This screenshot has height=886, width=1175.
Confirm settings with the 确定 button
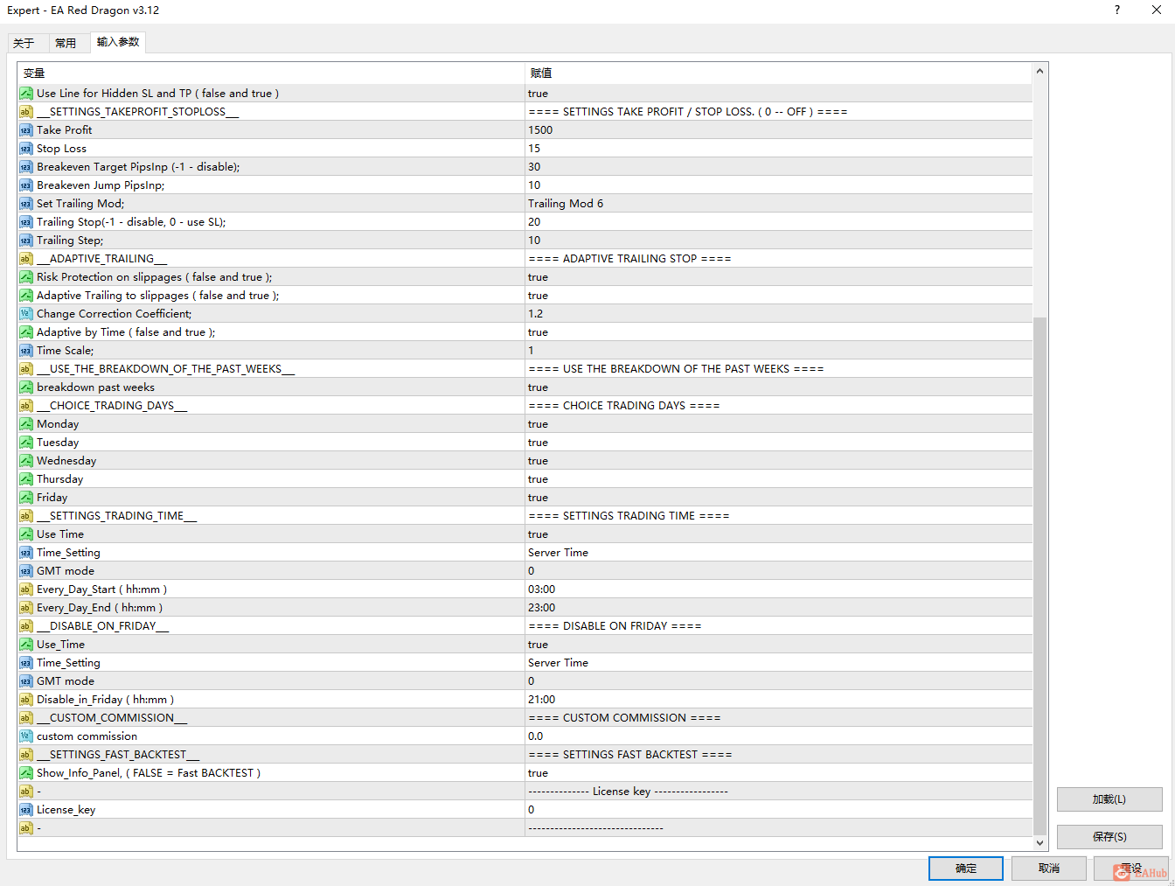click(x=966, y=869)
